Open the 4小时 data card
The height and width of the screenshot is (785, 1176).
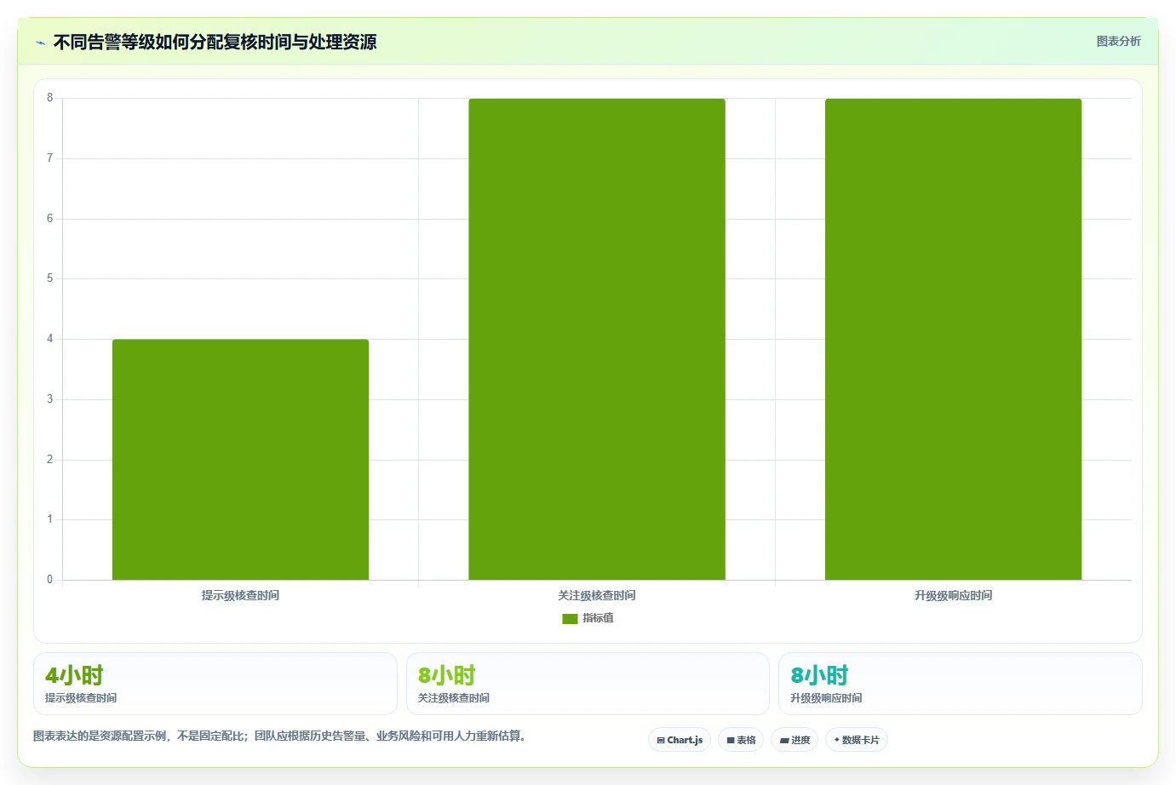215,684
